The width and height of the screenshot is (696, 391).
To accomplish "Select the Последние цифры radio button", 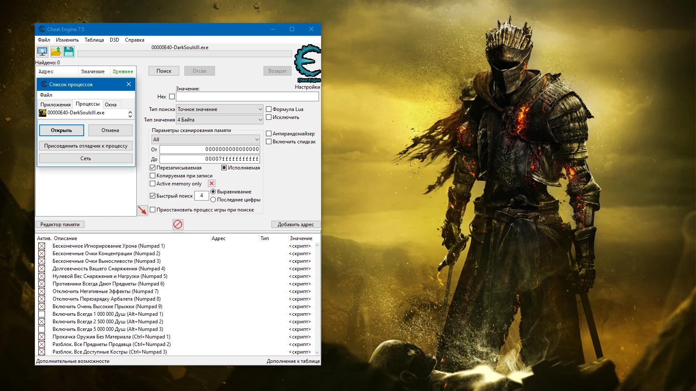I will 214,200.
